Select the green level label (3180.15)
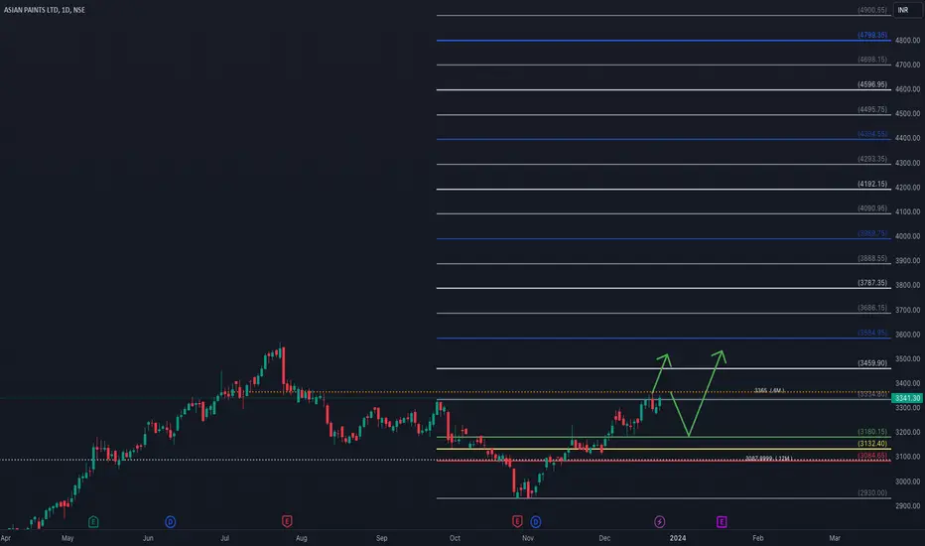 [x=872, y=432]
